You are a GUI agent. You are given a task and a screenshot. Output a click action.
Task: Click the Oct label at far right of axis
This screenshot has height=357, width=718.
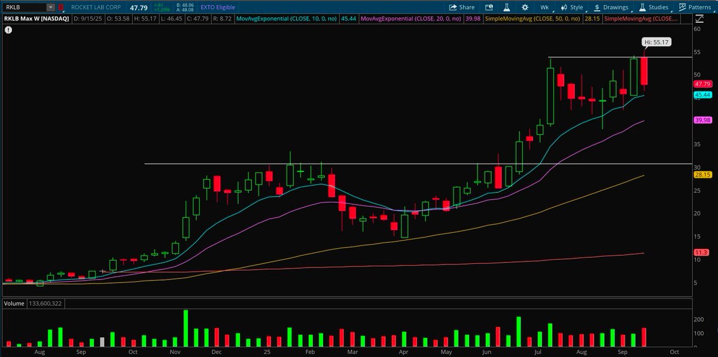(x=674, y=352)
